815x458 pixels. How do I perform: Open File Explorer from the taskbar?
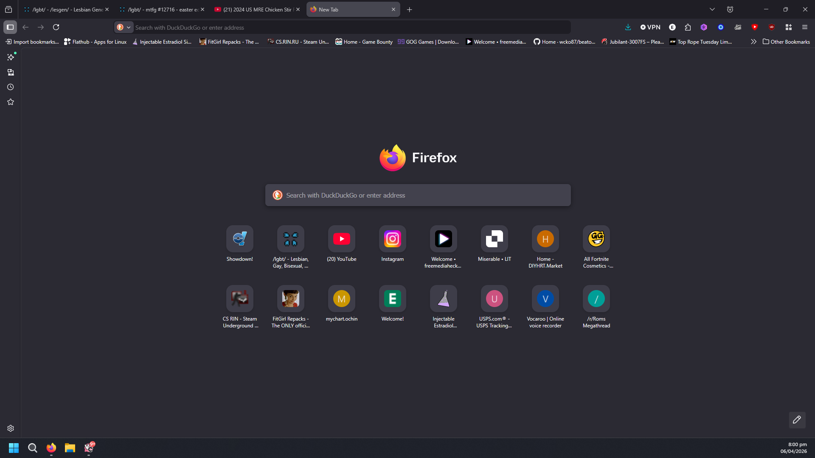70,448
